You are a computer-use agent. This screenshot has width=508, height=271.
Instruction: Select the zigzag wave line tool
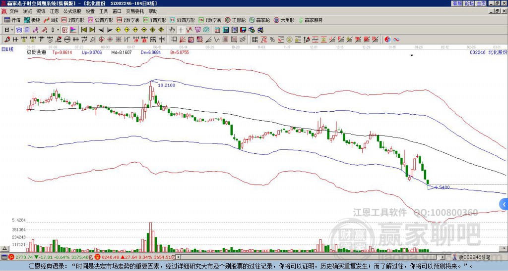[x=217, y=40]
